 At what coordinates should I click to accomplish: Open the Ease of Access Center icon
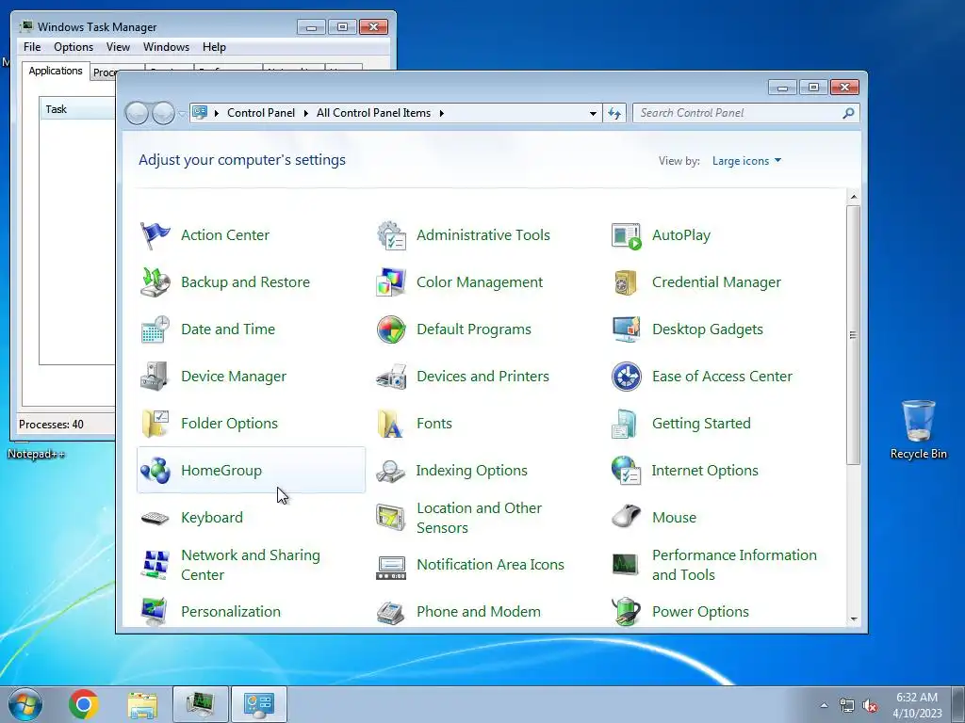pos(627,377)
